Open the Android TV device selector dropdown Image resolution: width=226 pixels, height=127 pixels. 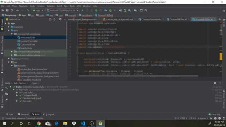63,11
